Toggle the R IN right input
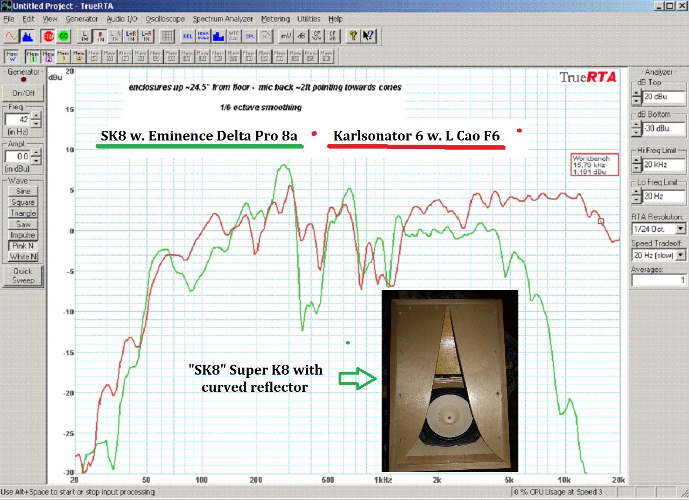 [100, 36]
